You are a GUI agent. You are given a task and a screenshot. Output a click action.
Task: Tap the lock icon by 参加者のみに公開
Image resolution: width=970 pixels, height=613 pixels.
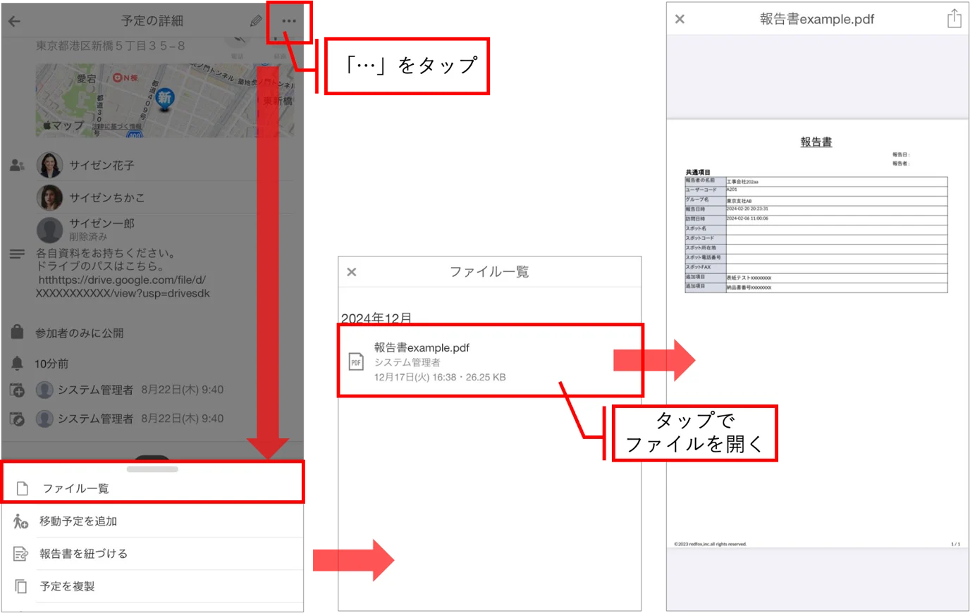click(x=17, y=332)
